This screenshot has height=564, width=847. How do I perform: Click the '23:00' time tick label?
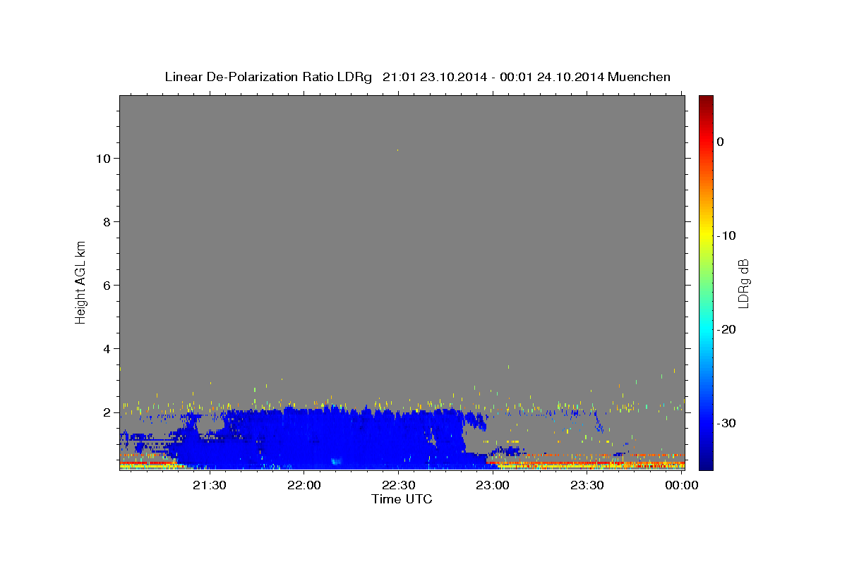click(493, 485)
